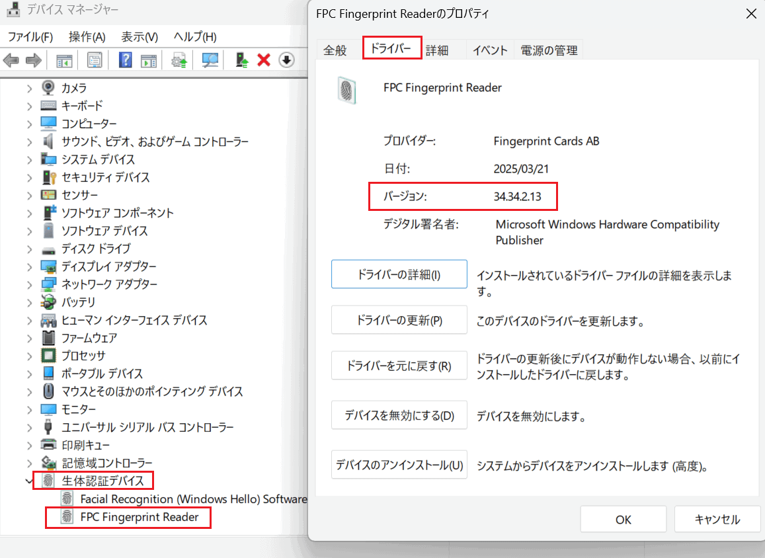Click the down-arrow disable device toolbar icon

tap(286, 60)
